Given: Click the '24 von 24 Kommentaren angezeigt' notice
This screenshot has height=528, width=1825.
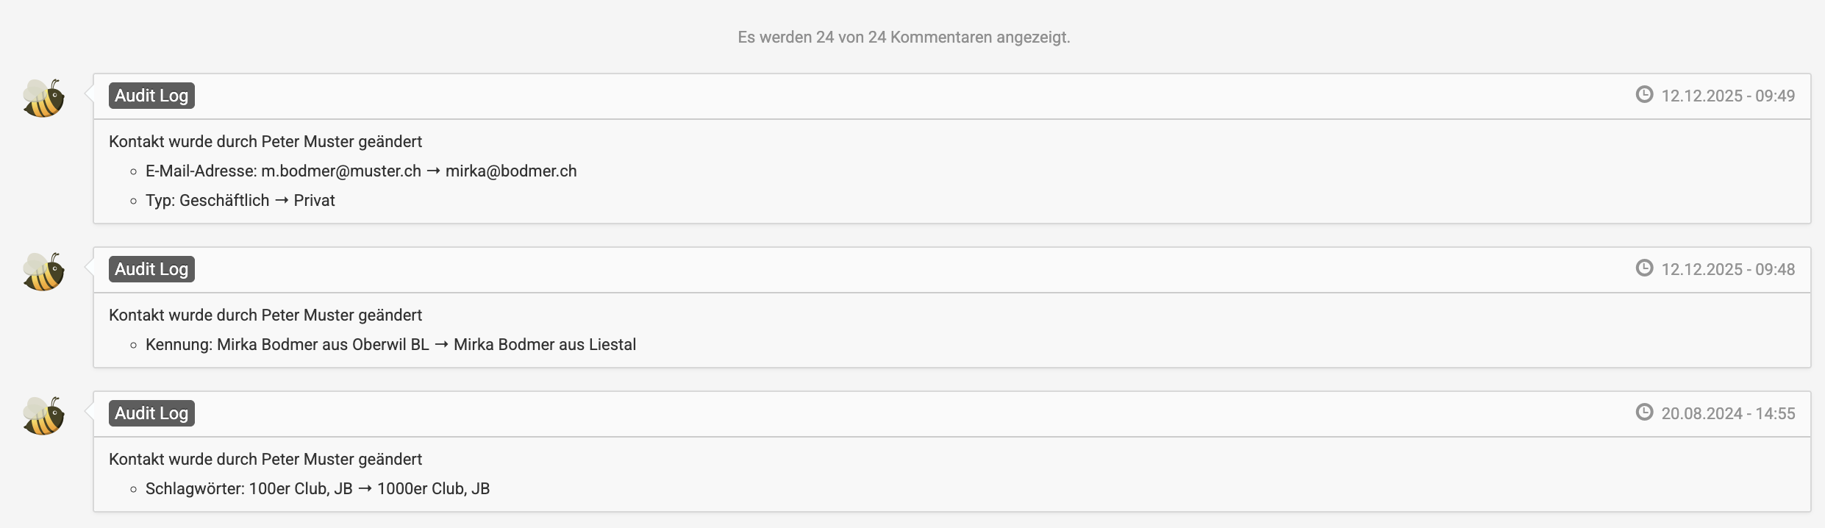Looking at the screenshot, I should (904, 38).
